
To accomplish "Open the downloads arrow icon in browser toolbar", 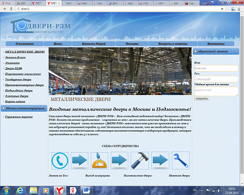I will (x=239, y=9).
